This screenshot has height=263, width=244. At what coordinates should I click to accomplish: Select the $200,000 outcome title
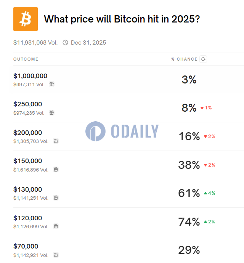click(28, 133)
